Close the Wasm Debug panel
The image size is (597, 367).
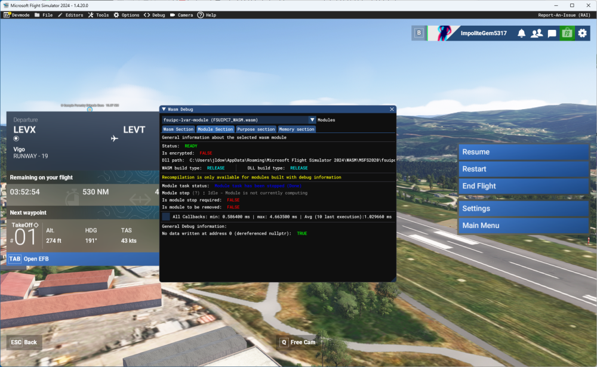coord(392,109)
